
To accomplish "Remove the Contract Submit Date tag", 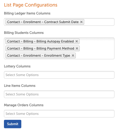I will (81, 22).
